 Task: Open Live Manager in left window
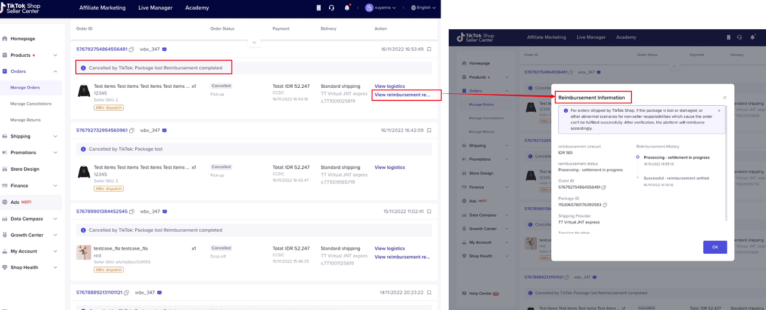click(155, 8)
